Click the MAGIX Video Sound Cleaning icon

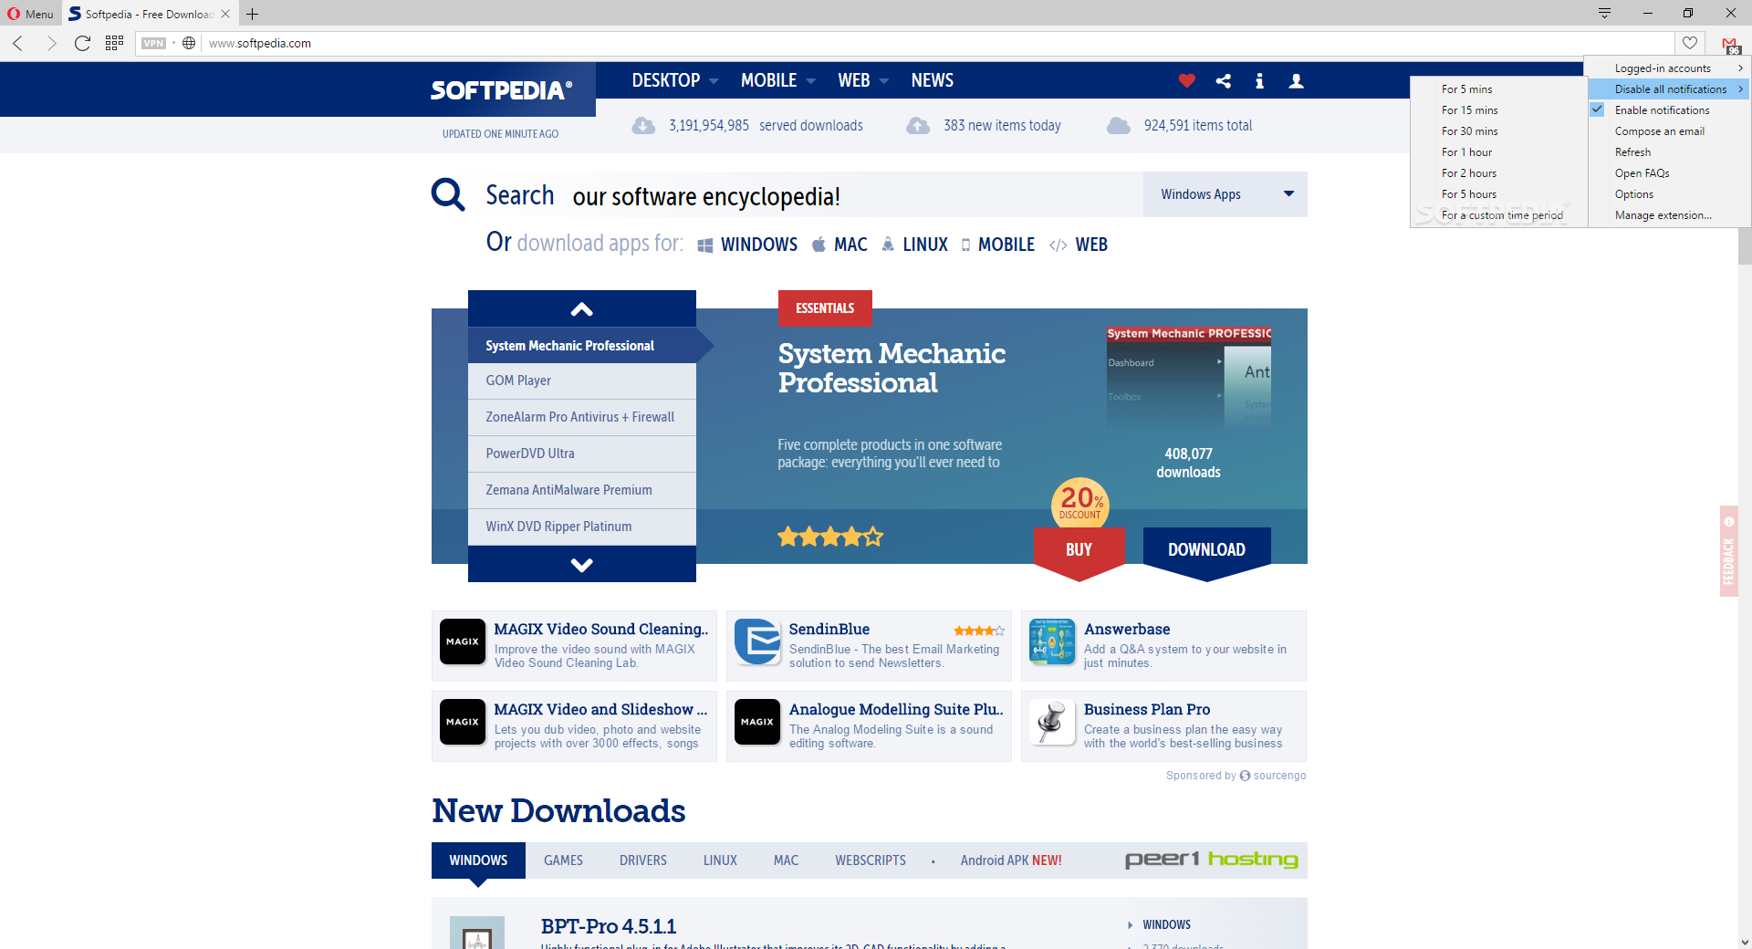(463, 641)
